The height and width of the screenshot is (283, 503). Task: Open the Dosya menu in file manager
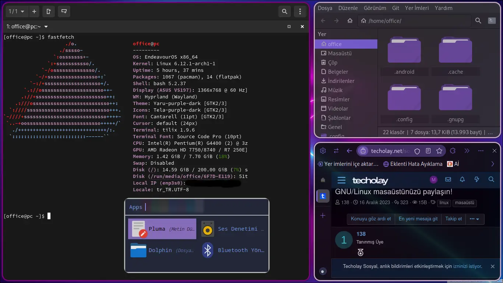coord(325,8)
